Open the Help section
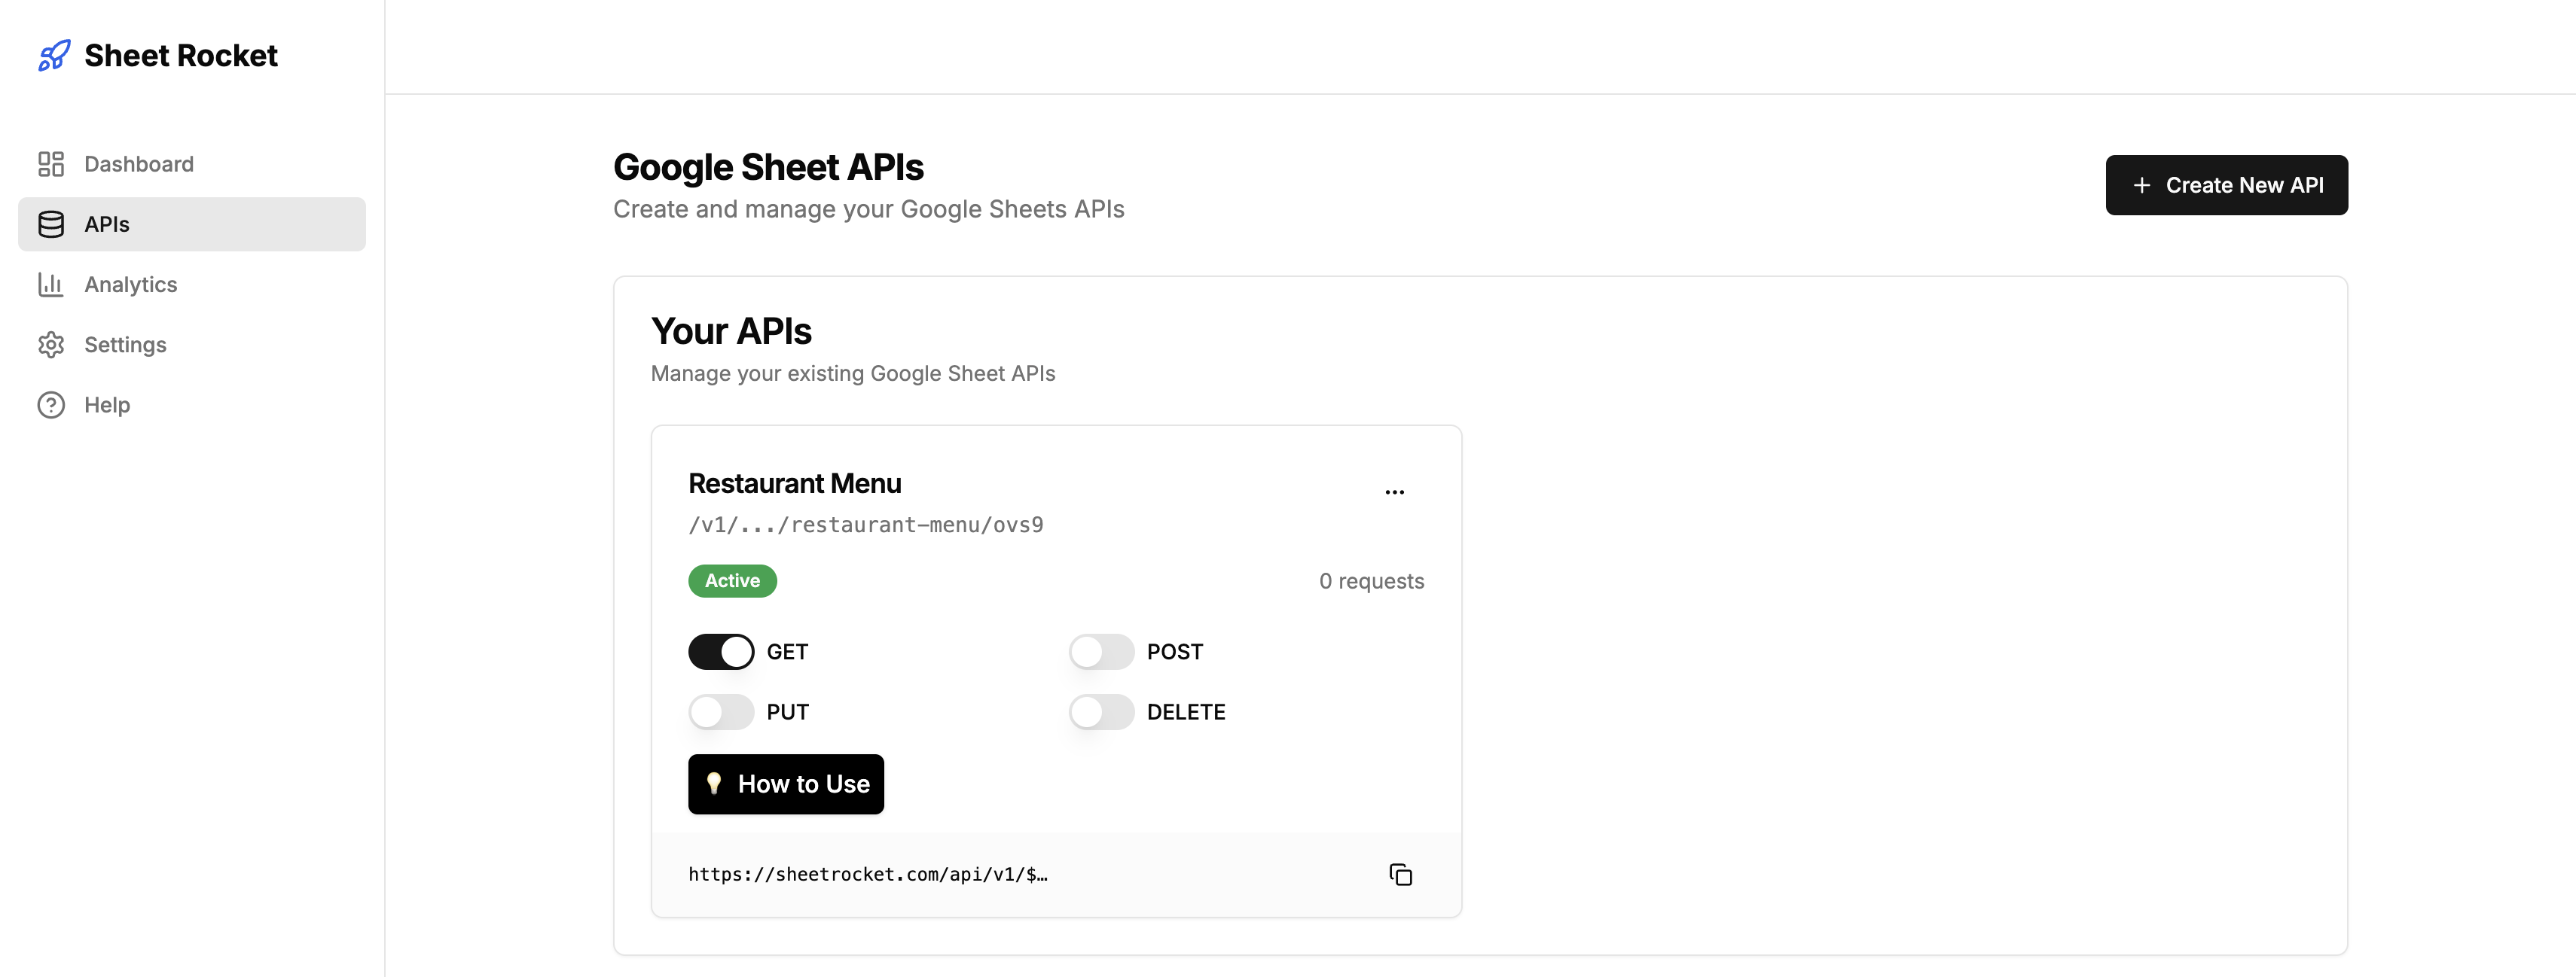This screenshot has width=2576, height=977. click(192, 405)
